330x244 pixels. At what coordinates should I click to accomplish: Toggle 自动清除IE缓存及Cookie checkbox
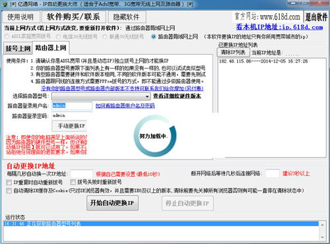[x=9, y=191]
